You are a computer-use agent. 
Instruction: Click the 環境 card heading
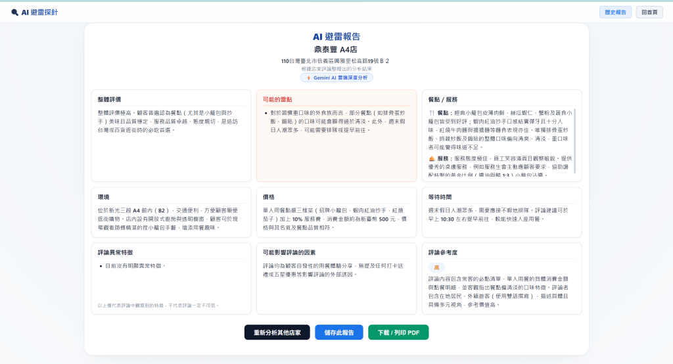103,197
